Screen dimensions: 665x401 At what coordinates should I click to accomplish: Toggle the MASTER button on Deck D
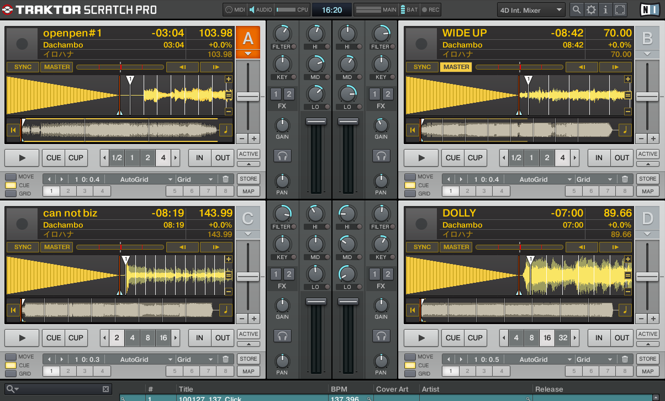[456, 247]
